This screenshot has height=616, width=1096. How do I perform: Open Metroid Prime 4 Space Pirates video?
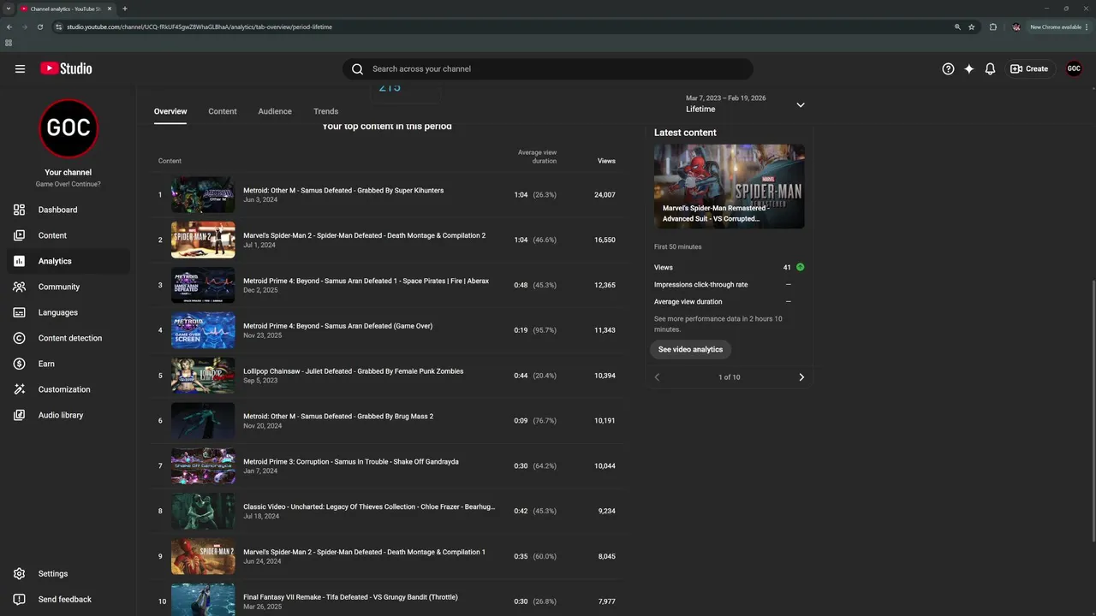click(366, 281)
